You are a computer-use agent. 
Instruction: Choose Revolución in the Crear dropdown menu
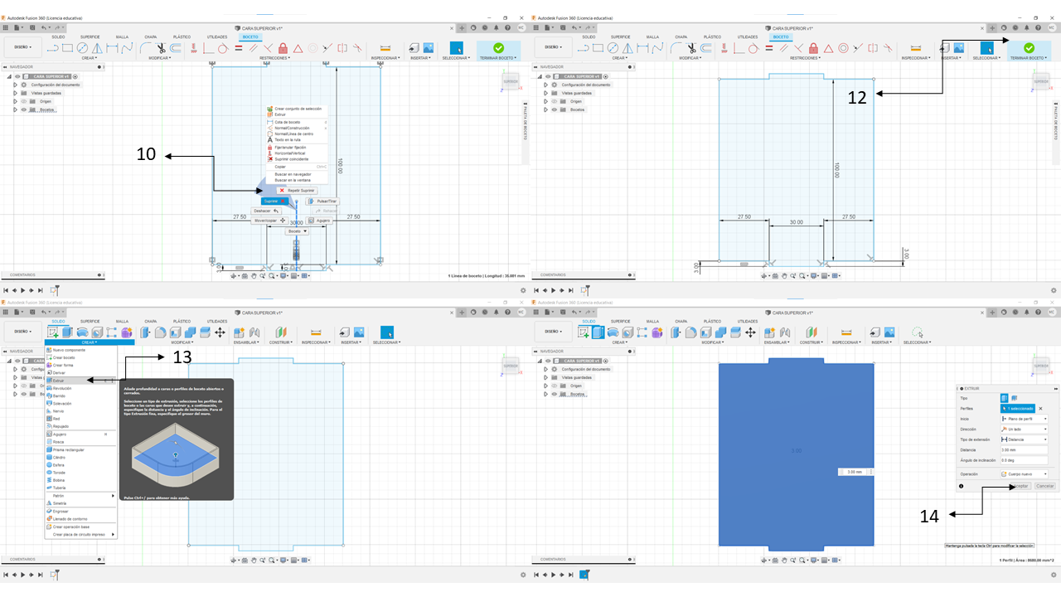tap(81, 388)
